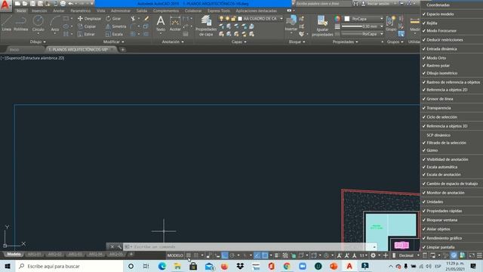The image size is (483, 272).
Task: Switch to the Modelo layout tab
Action: (14, 254)
